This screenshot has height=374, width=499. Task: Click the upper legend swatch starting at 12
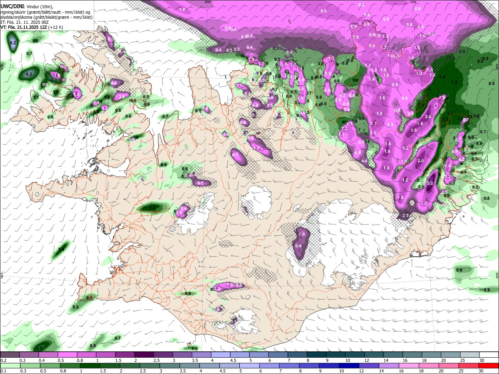click(x=373, y=355)
